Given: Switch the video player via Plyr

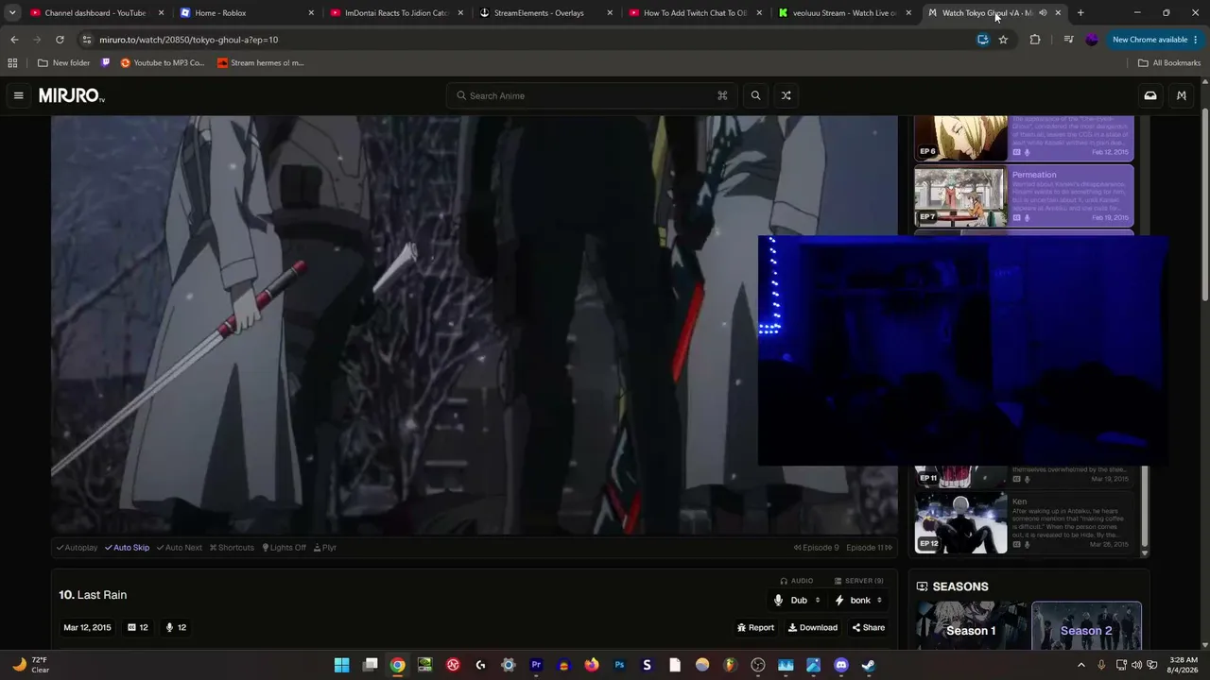Looking at the screenshot, I should point(325,548).
